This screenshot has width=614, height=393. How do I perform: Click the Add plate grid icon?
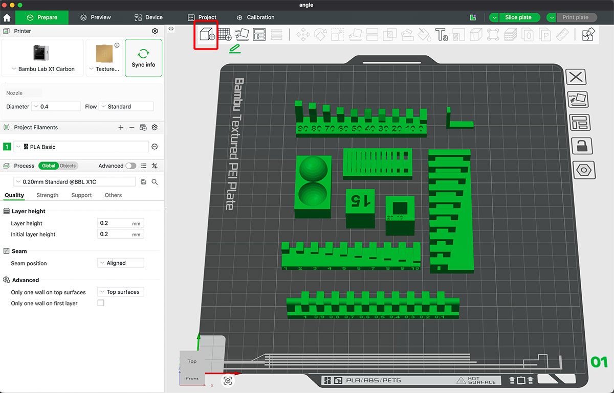tap(225, 35)
